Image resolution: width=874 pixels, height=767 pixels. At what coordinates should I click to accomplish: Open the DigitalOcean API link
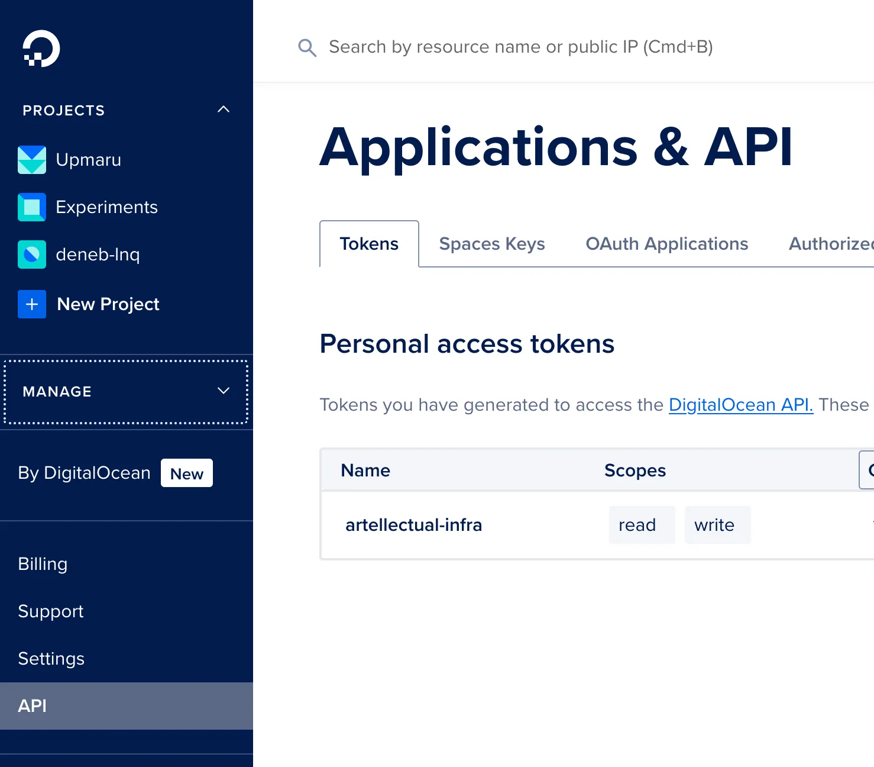[741, 405]
